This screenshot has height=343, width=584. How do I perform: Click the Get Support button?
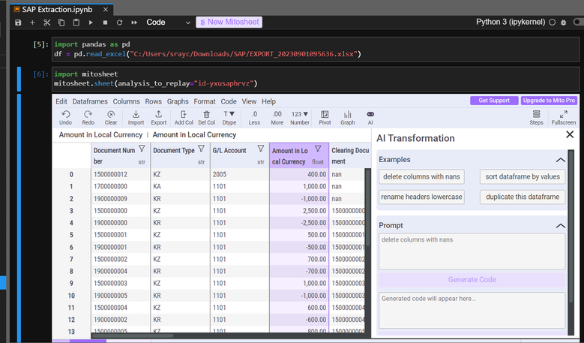(494, 101)
